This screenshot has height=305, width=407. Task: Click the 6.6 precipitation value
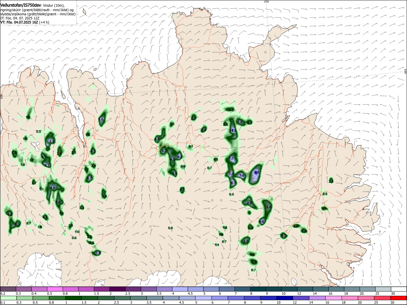[x=101, y=119]
